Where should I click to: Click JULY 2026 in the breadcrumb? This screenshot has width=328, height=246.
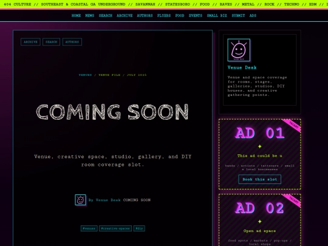click(x=137, y=75)
